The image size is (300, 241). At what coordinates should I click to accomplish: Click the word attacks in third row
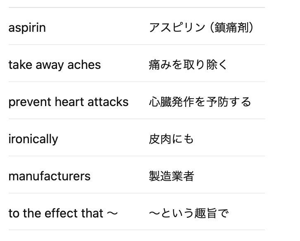click(108, 102)
